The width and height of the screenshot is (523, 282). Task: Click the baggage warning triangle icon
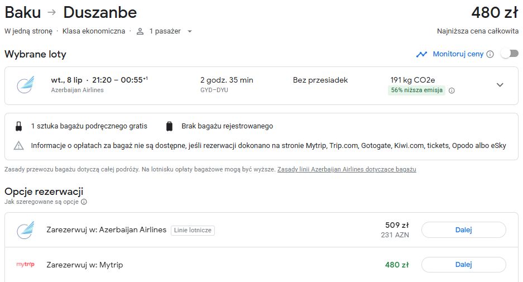[x=18, y=146]
